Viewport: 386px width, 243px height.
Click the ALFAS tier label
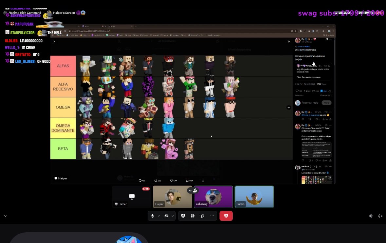63,66
